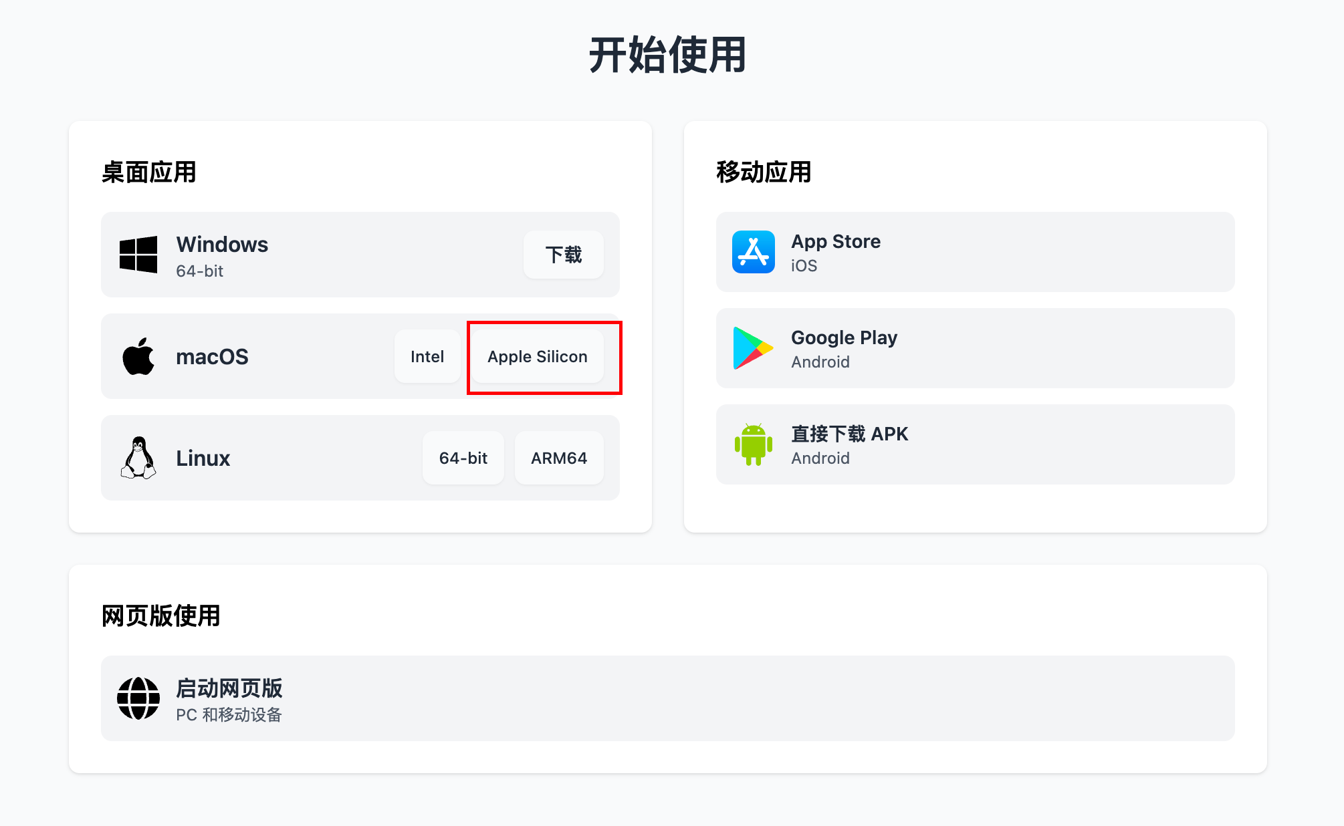Screen dimensions: 1344x826
Task: Download the Windows 64-bit version
Action: point(563,255)
